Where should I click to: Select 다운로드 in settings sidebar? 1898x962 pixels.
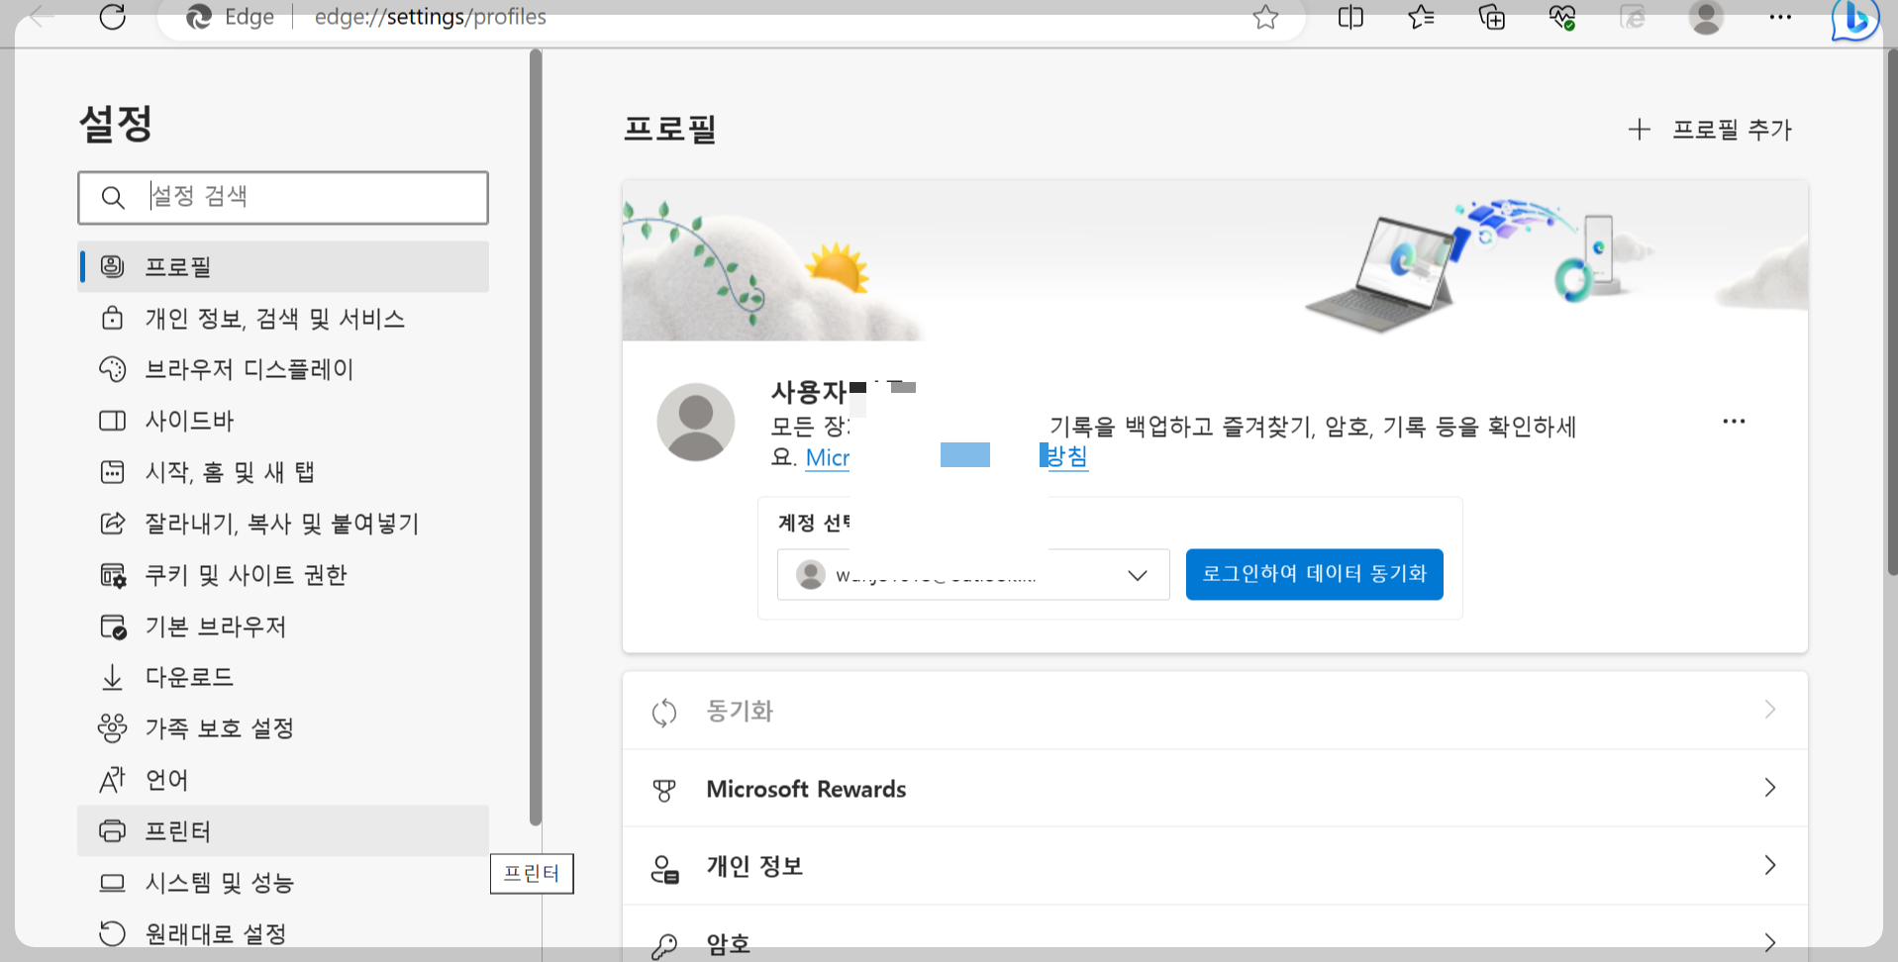(x=190, y=677)
